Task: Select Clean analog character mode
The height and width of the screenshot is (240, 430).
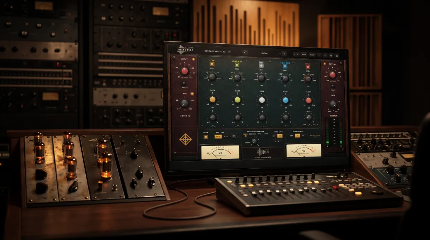Action: click(245, 134)
